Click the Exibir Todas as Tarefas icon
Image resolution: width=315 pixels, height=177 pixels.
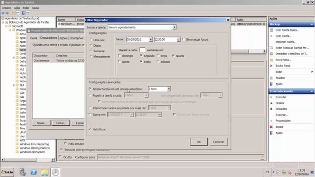point(271,48)
